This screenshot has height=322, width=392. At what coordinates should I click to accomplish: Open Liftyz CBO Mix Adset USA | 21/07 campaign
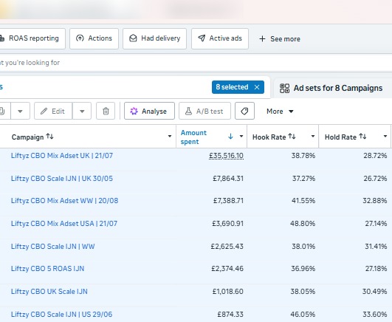click(x=64, y=224)
